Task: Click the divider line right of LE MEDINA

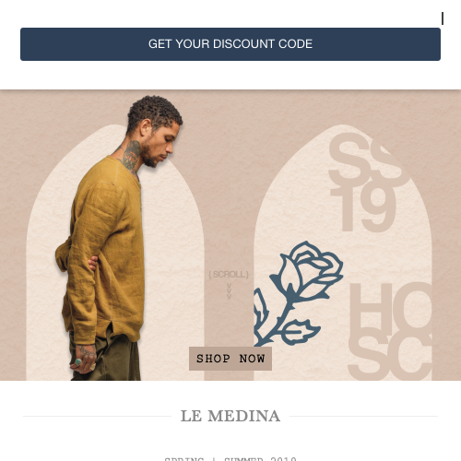Action: [x=363, y=417]
